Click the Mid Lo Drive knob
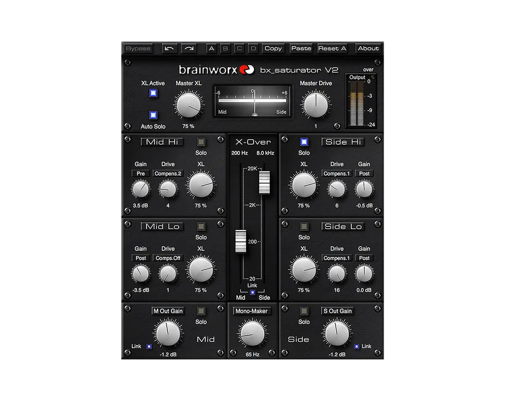508x399 pixels. pos(168,274)
